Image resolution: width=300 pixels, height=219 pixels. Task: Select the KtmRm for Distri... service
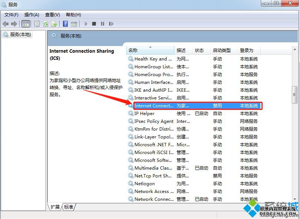[x=193, y=129]
